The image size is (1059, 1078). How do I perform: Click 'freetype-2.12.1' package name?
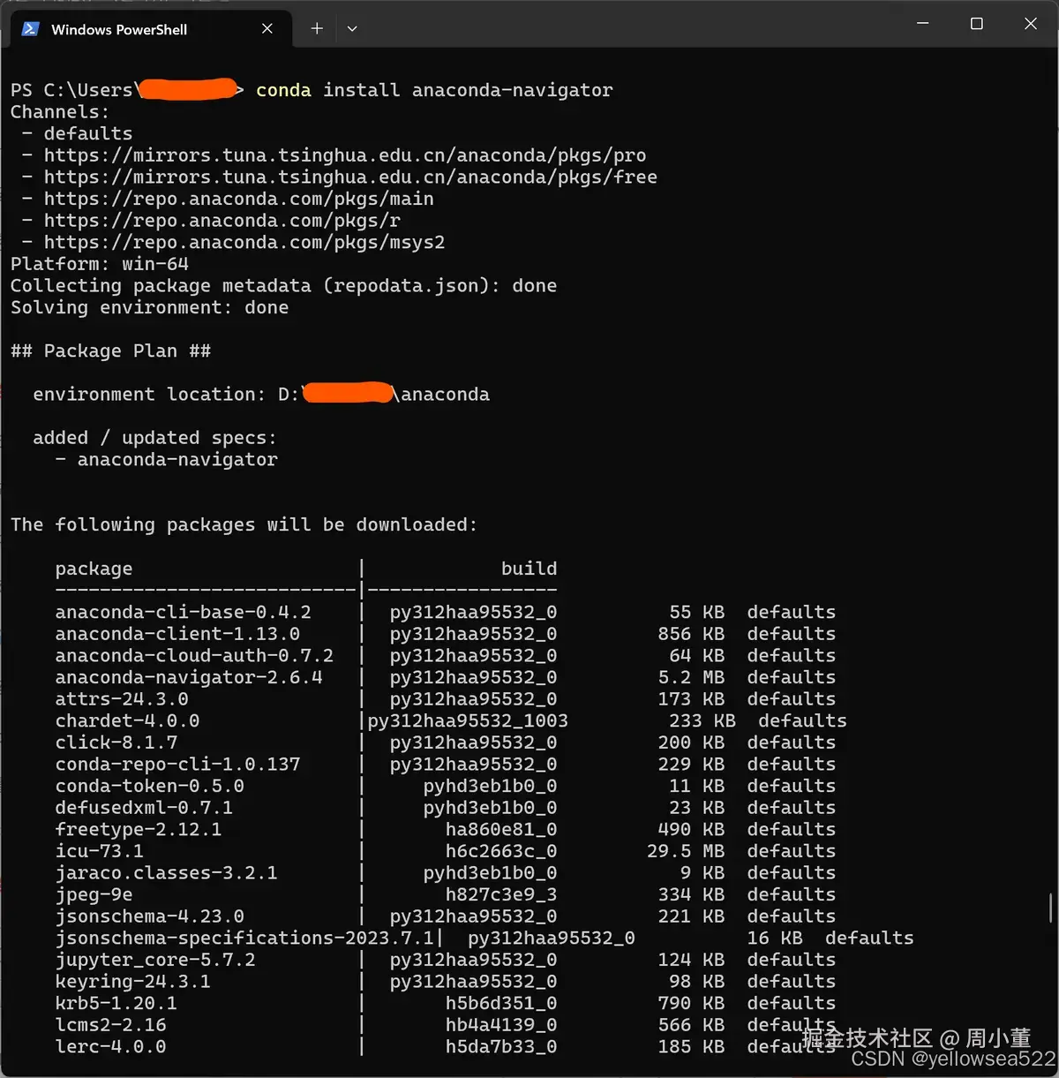coord(138,829)
